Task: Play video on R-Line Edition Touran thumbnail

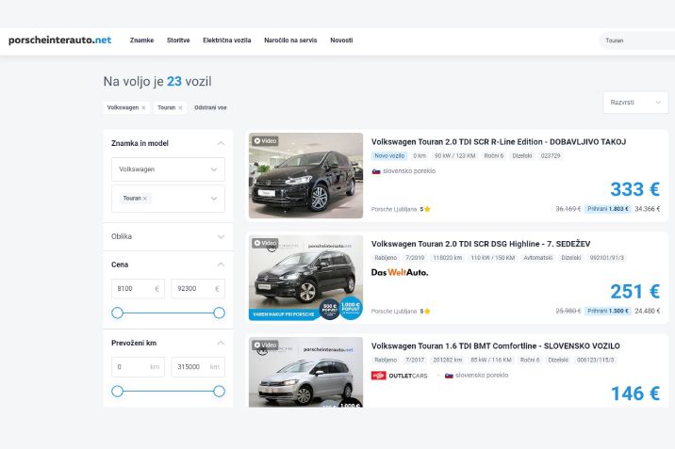Action: (x=265, y=141)
